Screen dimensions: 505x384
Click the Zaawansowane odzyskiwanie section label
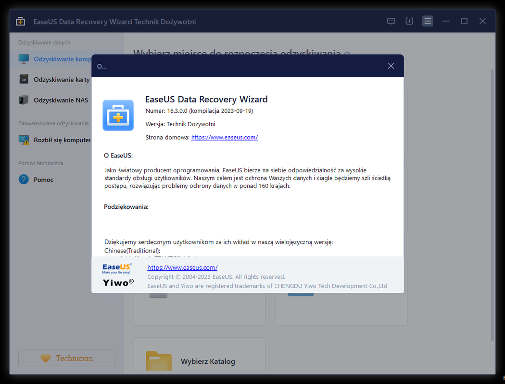(x=53, y=123)
